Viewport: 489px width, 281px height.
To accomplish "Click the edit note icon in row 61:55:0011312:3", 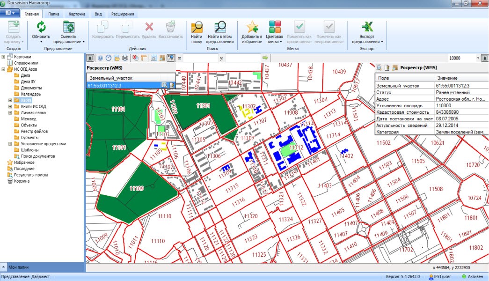I will click(172, 85).
